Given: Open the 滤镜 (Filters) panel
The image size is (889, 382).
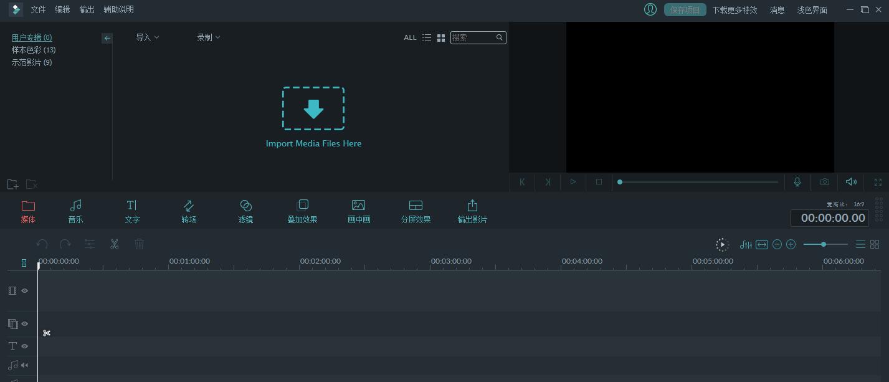Looking at the screenshot, I should 245,211.
